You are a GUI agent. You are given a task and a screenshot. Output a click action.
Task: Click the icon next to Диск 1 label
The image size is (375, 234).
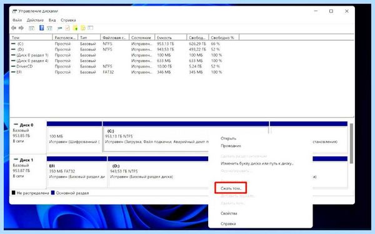(x=16, y=160)
